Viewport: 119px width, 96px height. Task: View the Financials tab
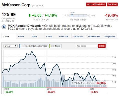(x=78, y=36)
